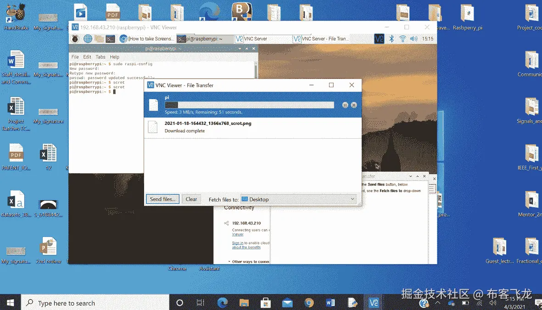Open IEEE_First folder on desktop
Viewport: 542px width, 310px height.
tap(531, 158)
